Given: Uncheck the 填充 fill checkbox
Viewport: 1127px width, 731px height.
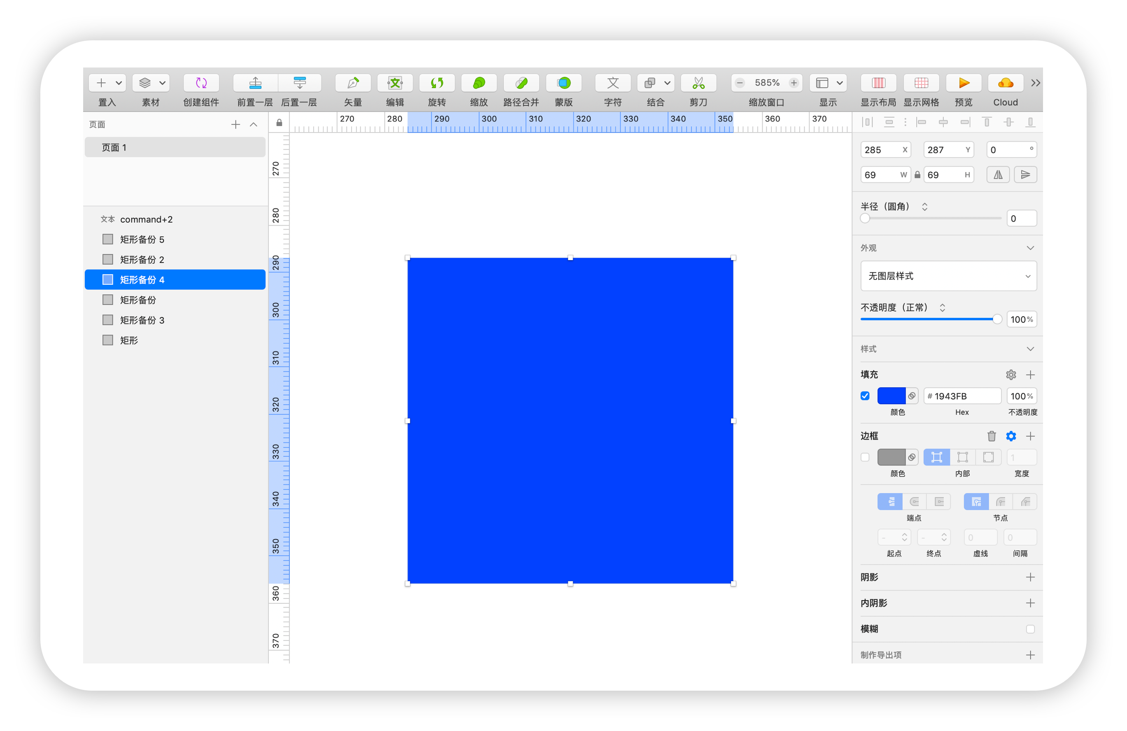Looking at the screenshot, I should tap(865, 396).
